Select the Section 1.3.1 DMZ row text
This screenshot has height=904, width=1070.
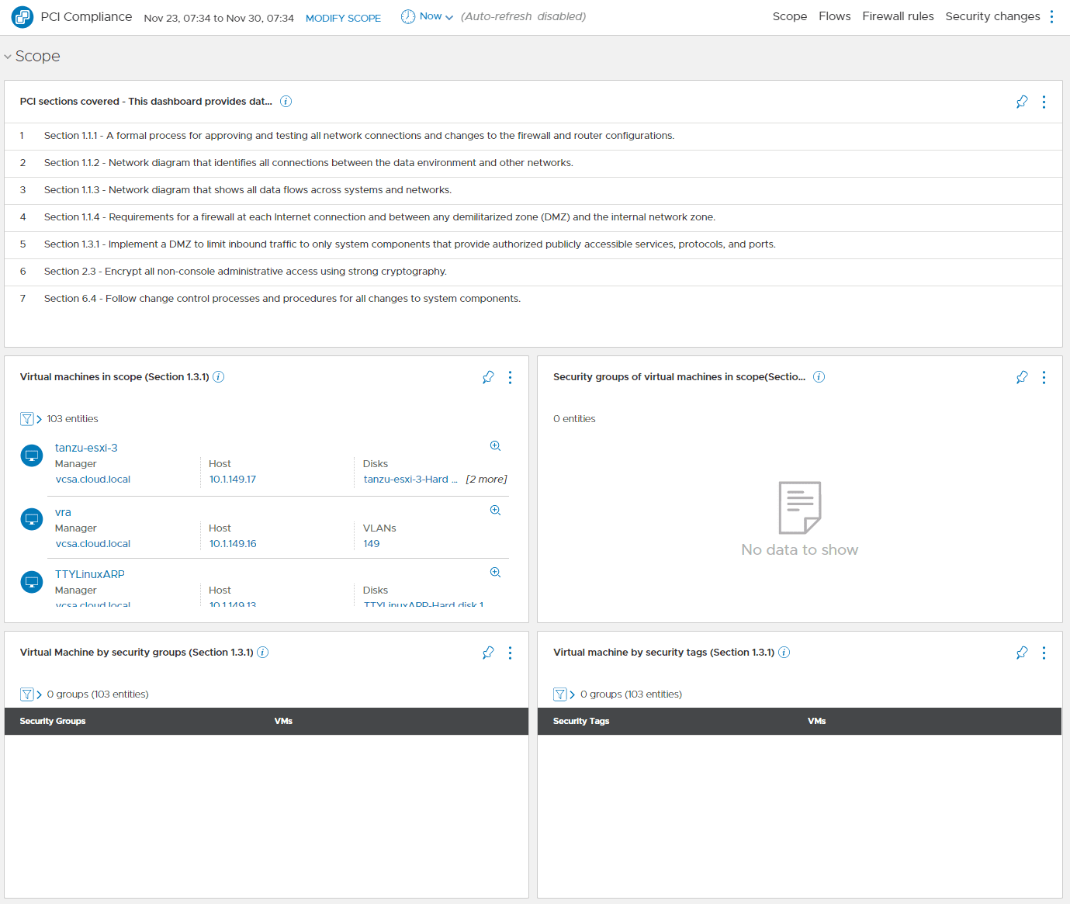pos(410,244)
